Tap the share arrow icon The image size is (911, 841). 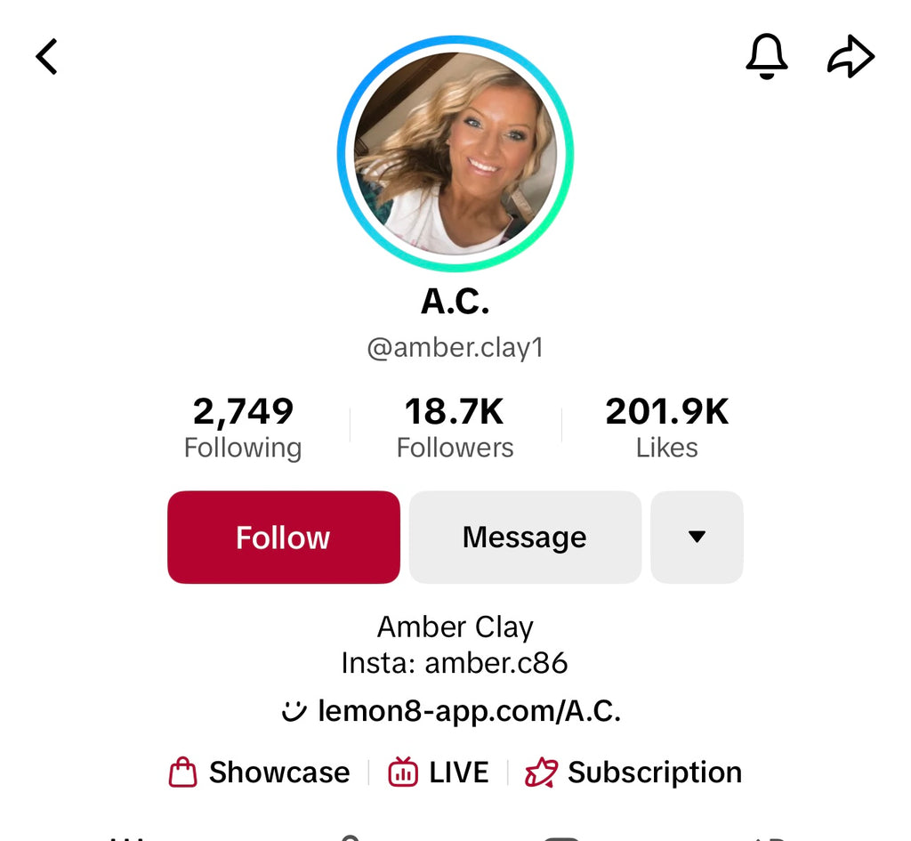click(851, 56)
